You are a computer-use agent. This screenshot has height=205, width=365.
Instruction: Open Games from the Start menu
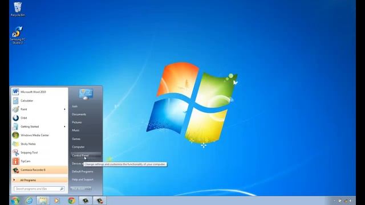pos(76,139)
